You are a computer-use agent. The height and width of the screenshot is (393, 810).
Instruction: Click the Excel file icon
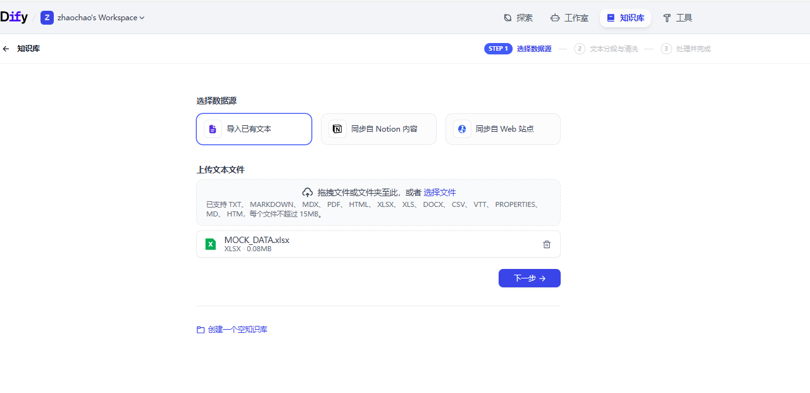[210, 244]
